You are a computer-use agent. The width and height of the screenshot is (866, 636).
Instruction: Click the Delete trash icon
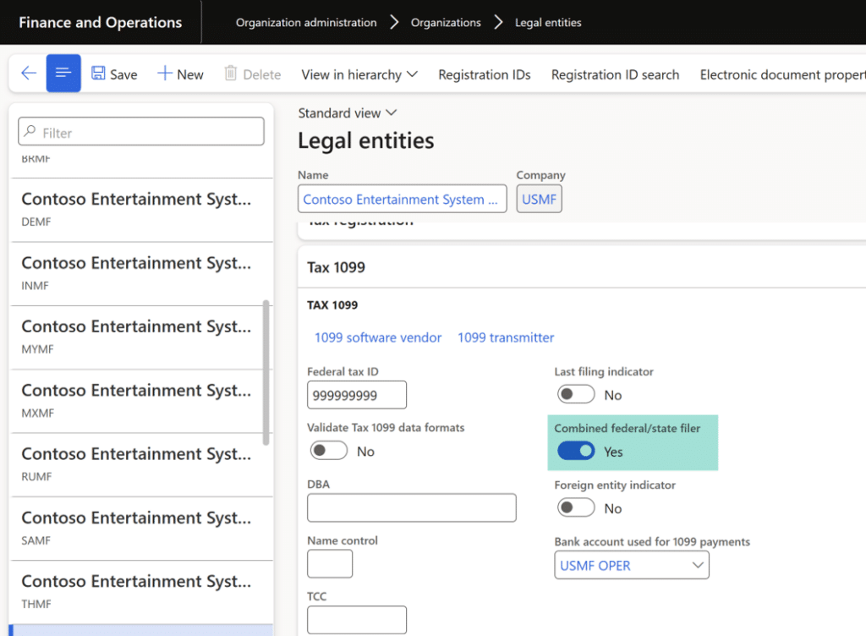pos(231,74)
